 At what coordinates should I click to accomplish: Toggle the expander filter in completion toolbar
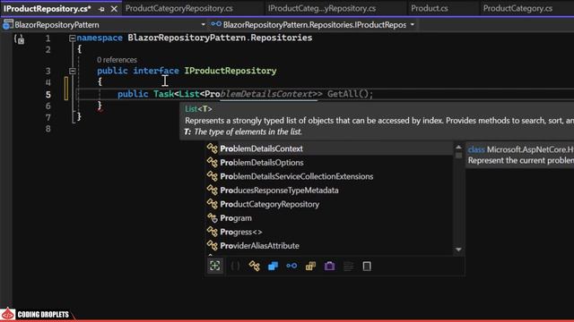point(215,266)
